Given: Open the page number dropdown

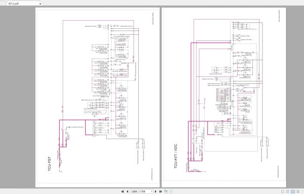Looking at the screenshot, I should click(x=151, y=191).
